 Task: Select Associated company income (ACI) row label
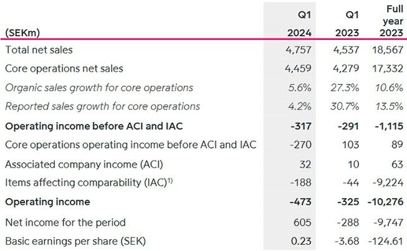pyautogui.click(x=79, y=164)
